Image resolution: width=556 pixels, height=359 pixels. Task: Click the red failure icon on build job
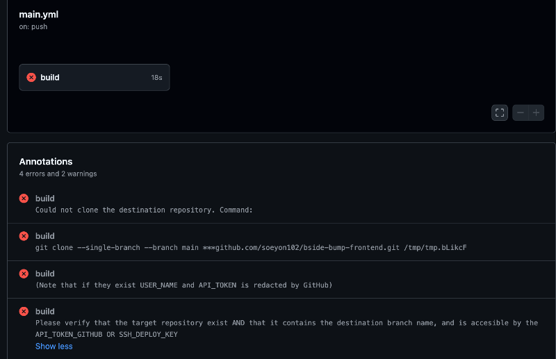(31, 77)
